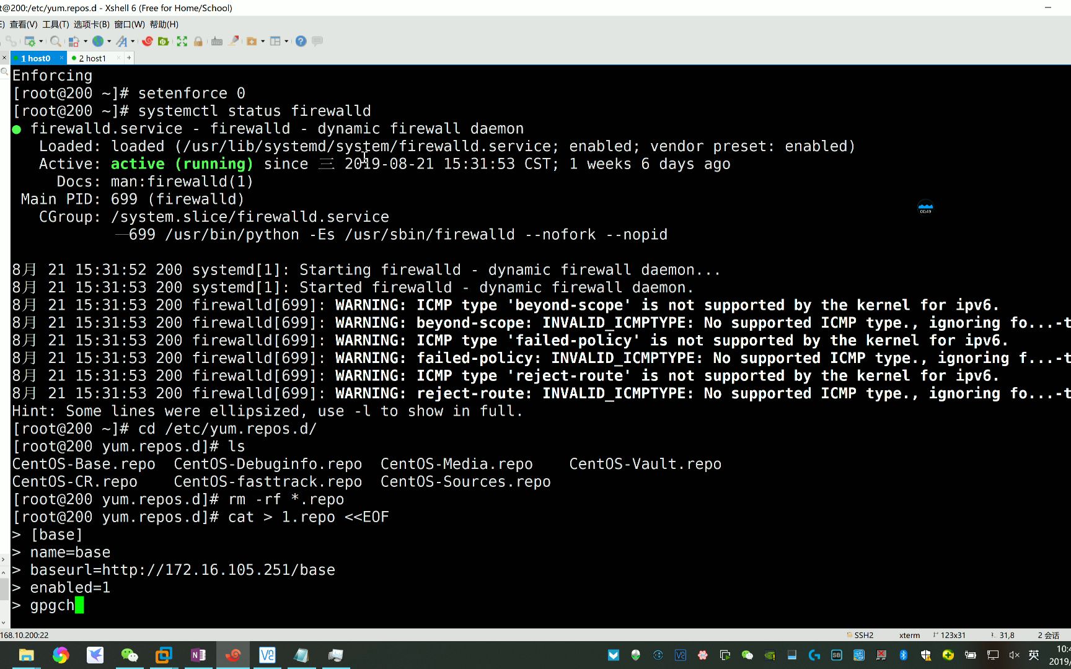This screenshot has height=669, width=1071.
Task: Click the battery power tray icon
Action: pyautogui.click(x=971, y=655)
